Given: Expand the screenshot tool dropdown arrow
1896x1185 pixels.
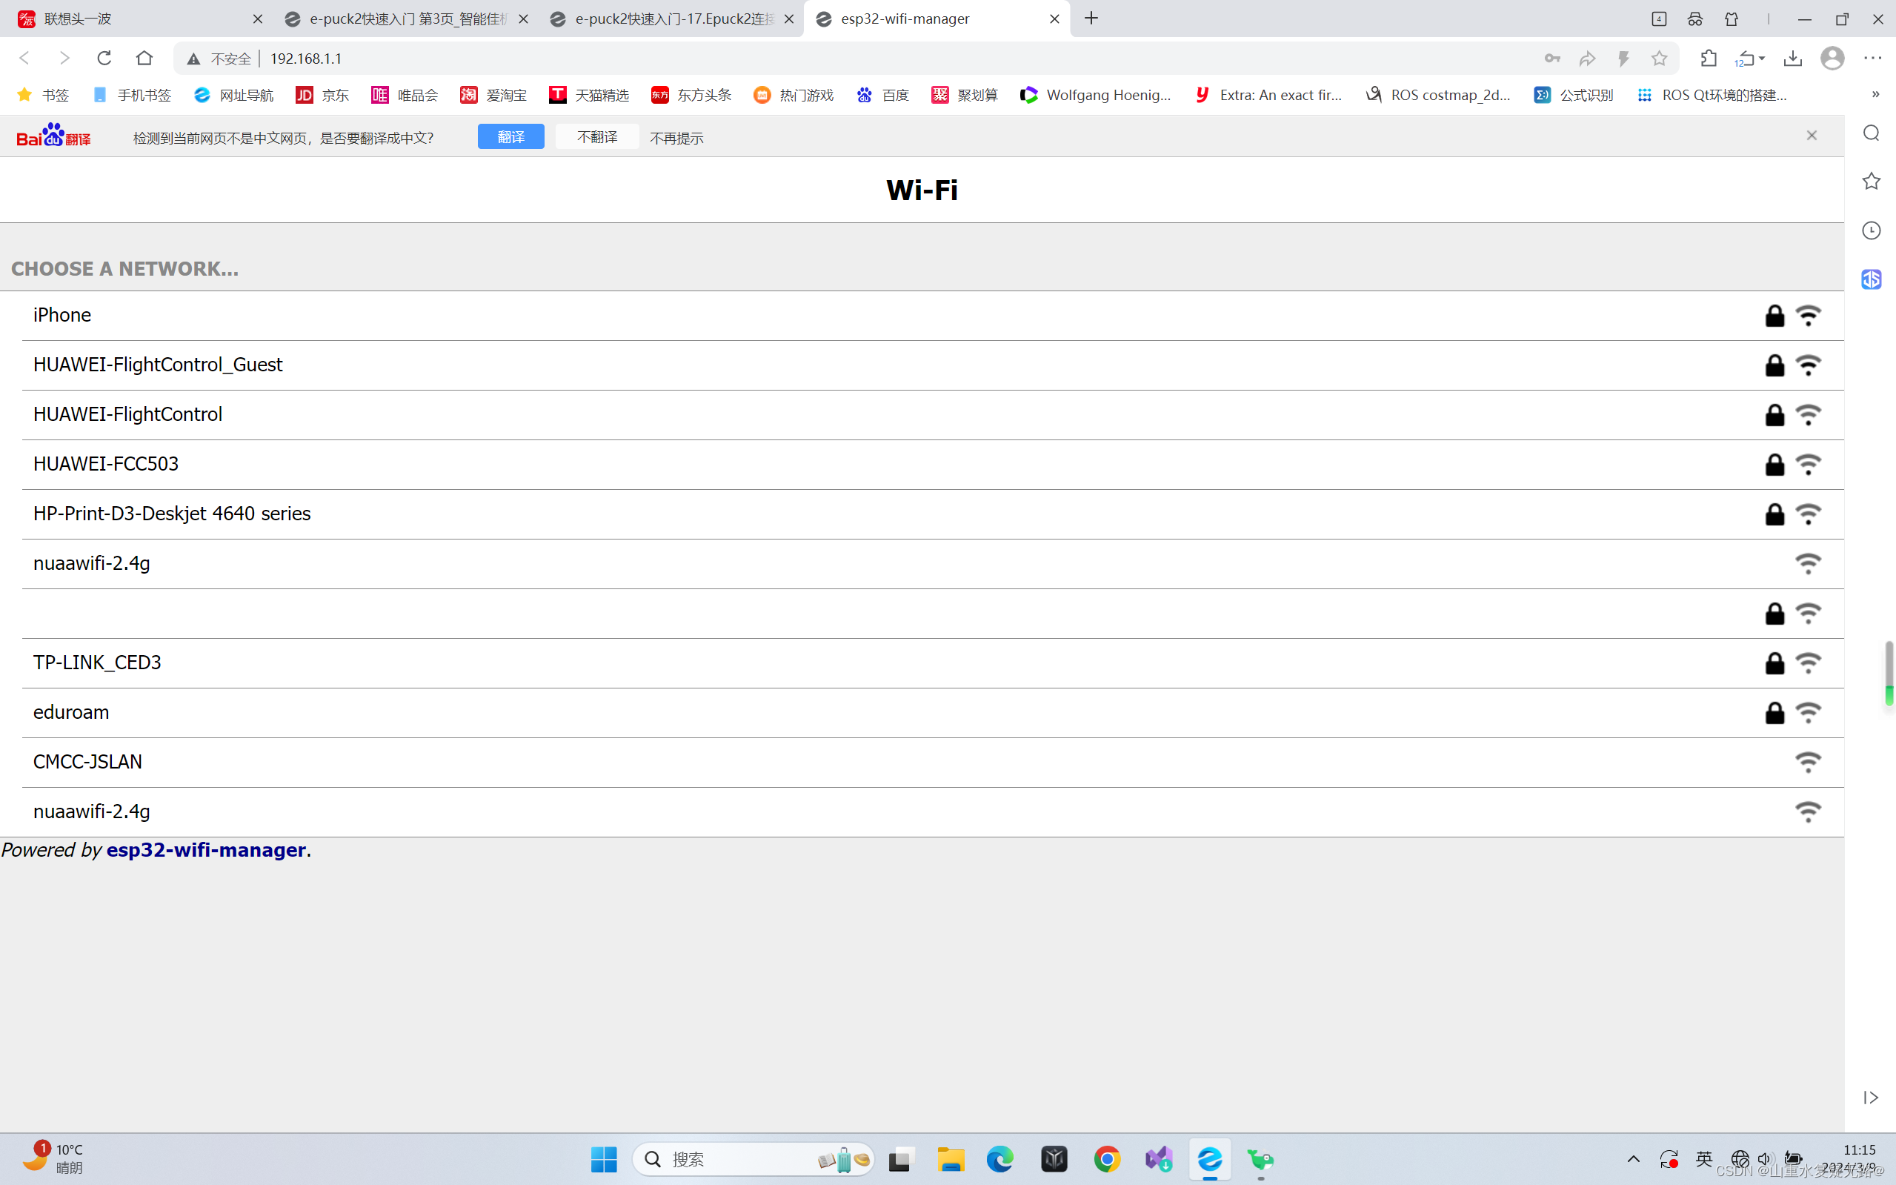Looking at the screenshot, I should (1762, 59).
